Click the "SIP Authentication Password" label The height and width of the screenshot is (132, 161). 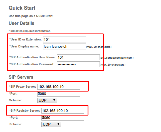[x=32, y=64]
